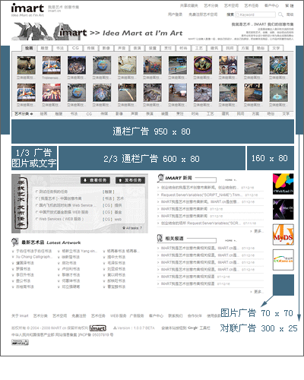304x380 pixels.
Task: Select radio of the first task tagged [雕塑]
Action: coord(37,192)
